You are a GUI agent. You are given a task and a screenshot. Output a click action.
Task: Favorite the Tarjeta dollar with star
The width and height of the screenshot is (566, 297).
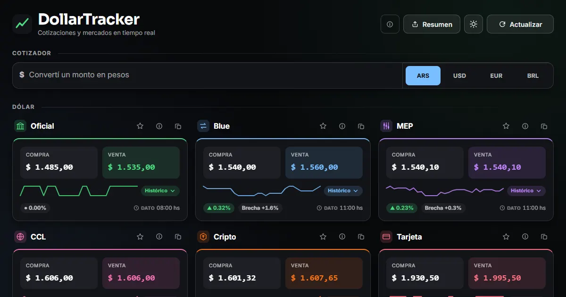[506, 237]
